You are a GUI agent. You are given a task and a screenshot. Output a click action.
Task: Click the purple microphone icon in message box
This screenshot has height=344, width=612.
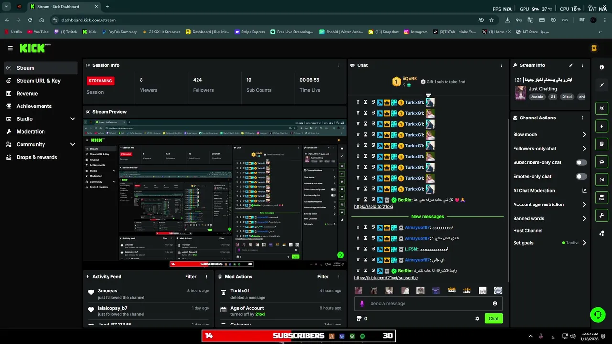click(362, 303)
